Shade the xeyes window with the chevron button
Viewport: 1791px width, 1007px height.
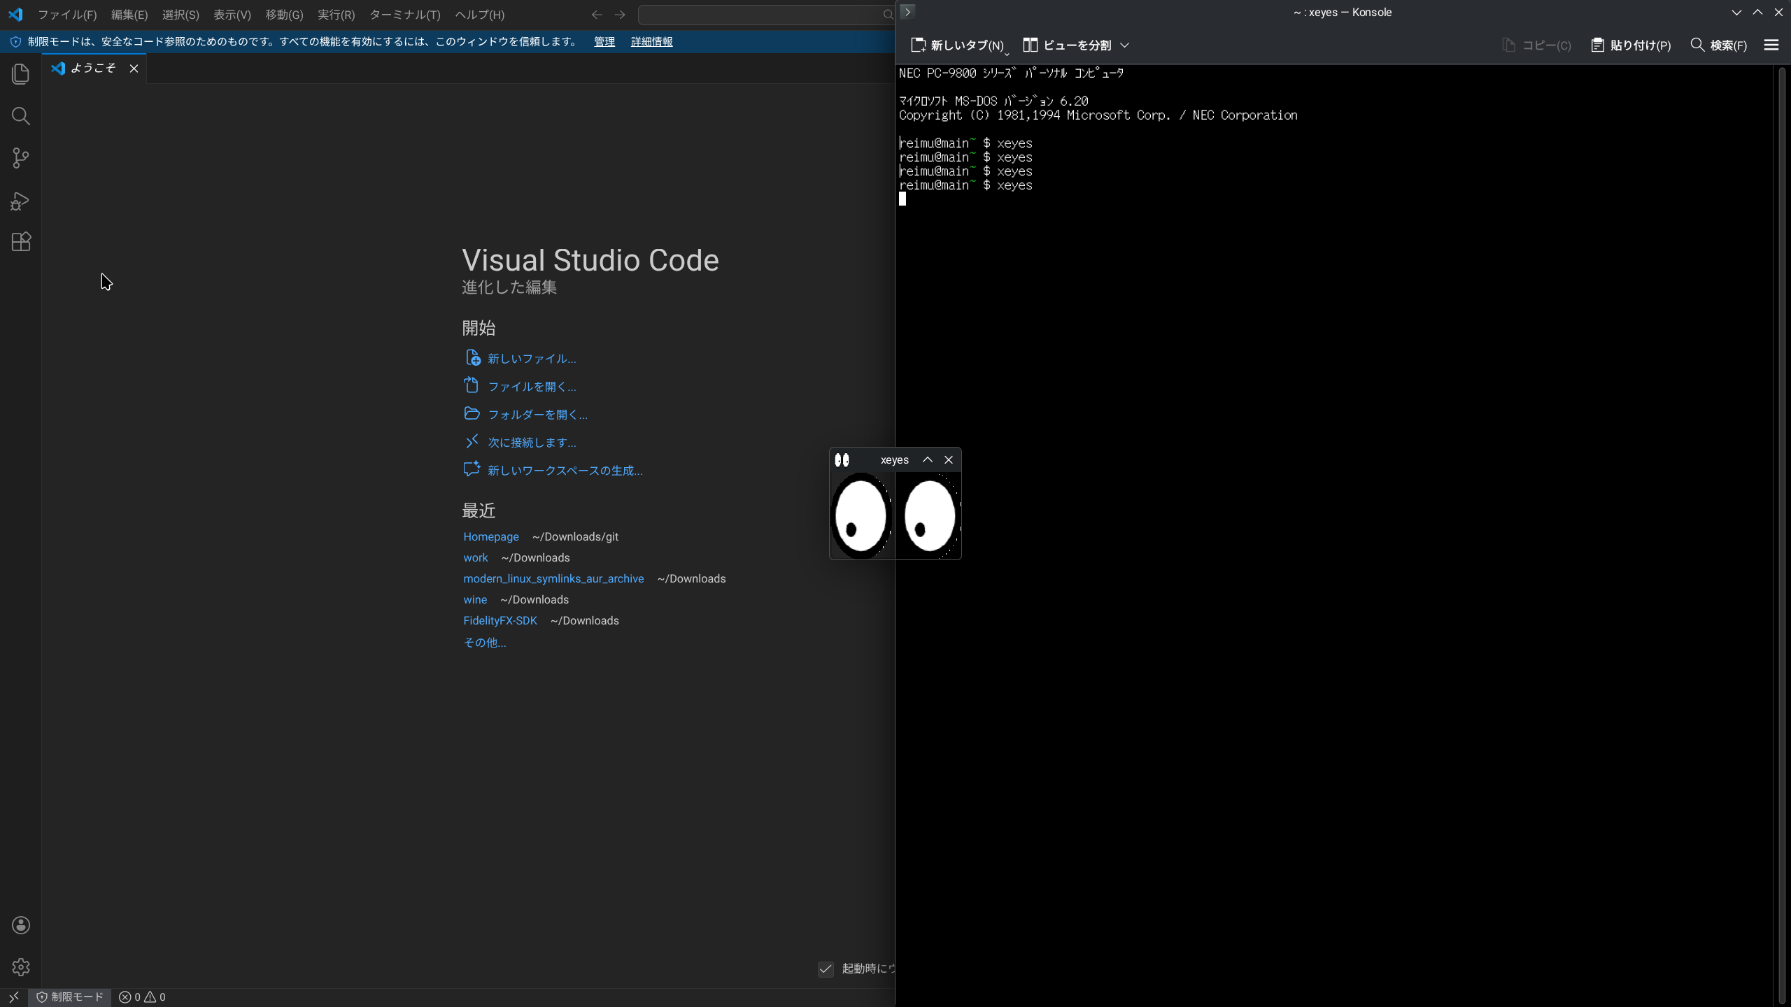tap(927, 460)
